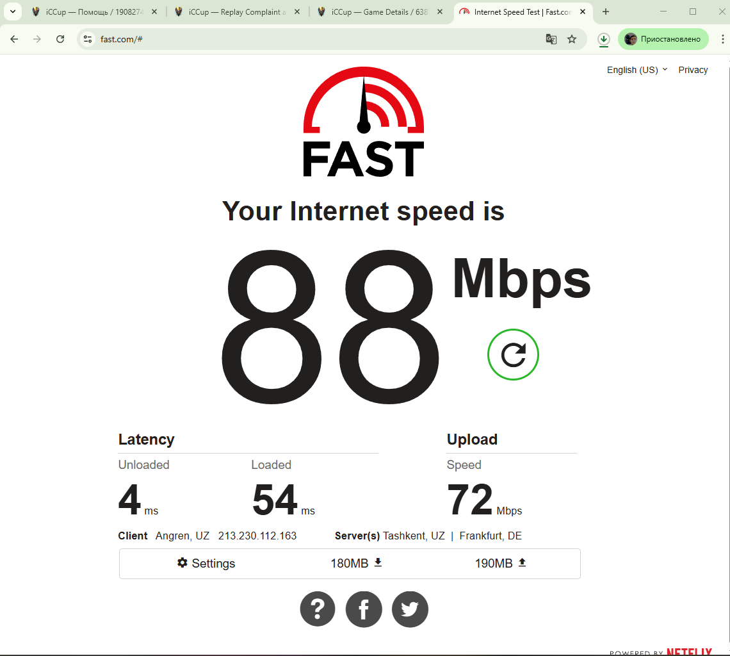Restart the speed test with the green reload icon
The height and width of the screenshot is (656, 730).
[513, 354]
